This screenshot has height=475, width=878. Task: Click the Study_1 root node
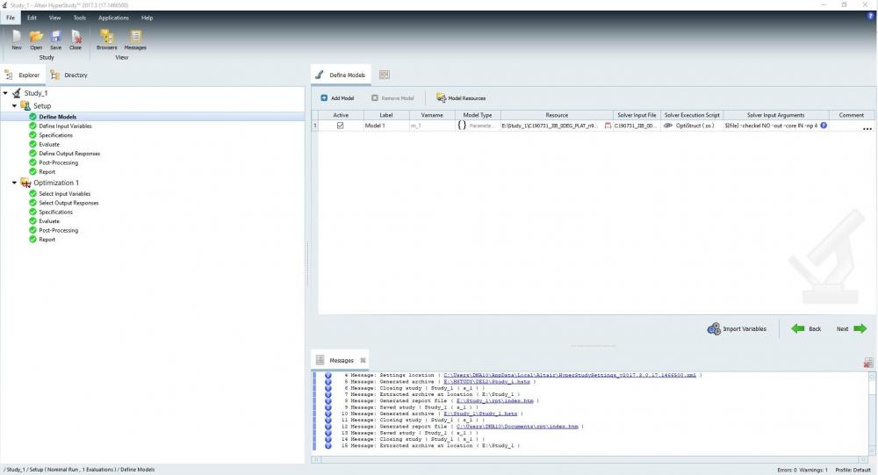click(35, 93)
